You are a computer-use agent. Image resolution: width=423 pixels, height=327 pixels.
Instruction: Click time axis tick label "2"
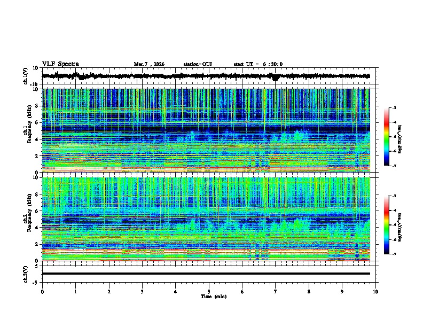109,292
